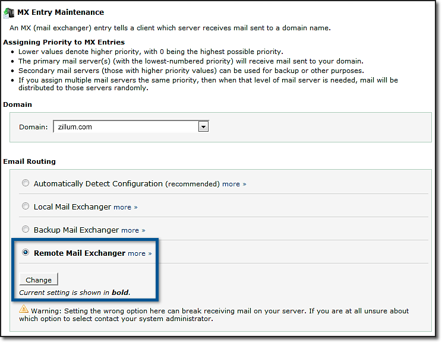Show more info about Local Mail Exchanger
Image resolution: width=442 pixels, height=343 pixels.
125,207
